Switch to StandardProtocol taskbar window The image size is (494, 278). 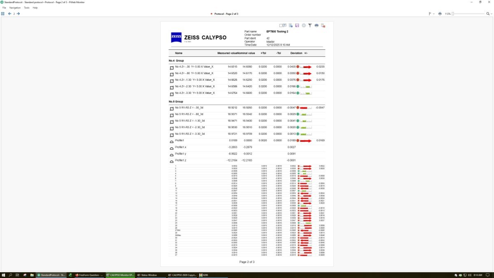[x=51, y=275]
